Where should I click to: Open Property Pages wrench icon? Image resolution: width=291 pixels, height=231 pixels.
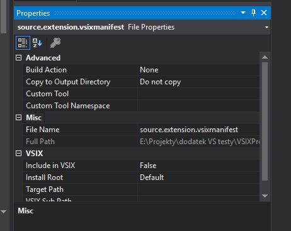(x=55, y=43)
